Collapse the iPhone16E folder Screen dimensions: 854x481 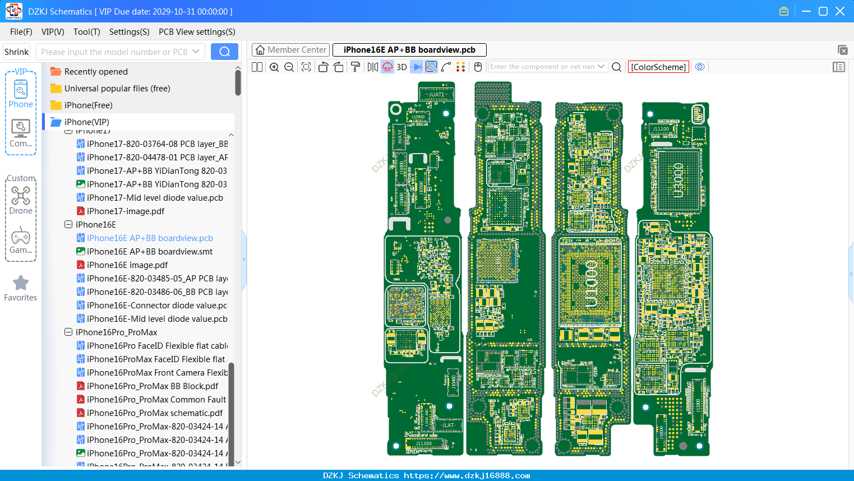tap(68, 224)
